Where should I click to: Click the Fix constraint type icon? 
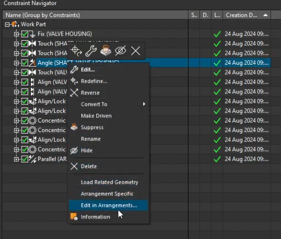pos(32,34)
